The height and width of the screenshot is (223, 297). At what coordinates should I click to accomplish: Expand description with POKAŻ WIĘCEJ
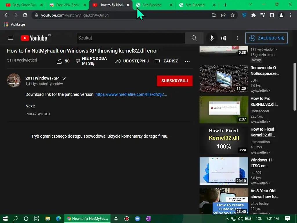38,114
